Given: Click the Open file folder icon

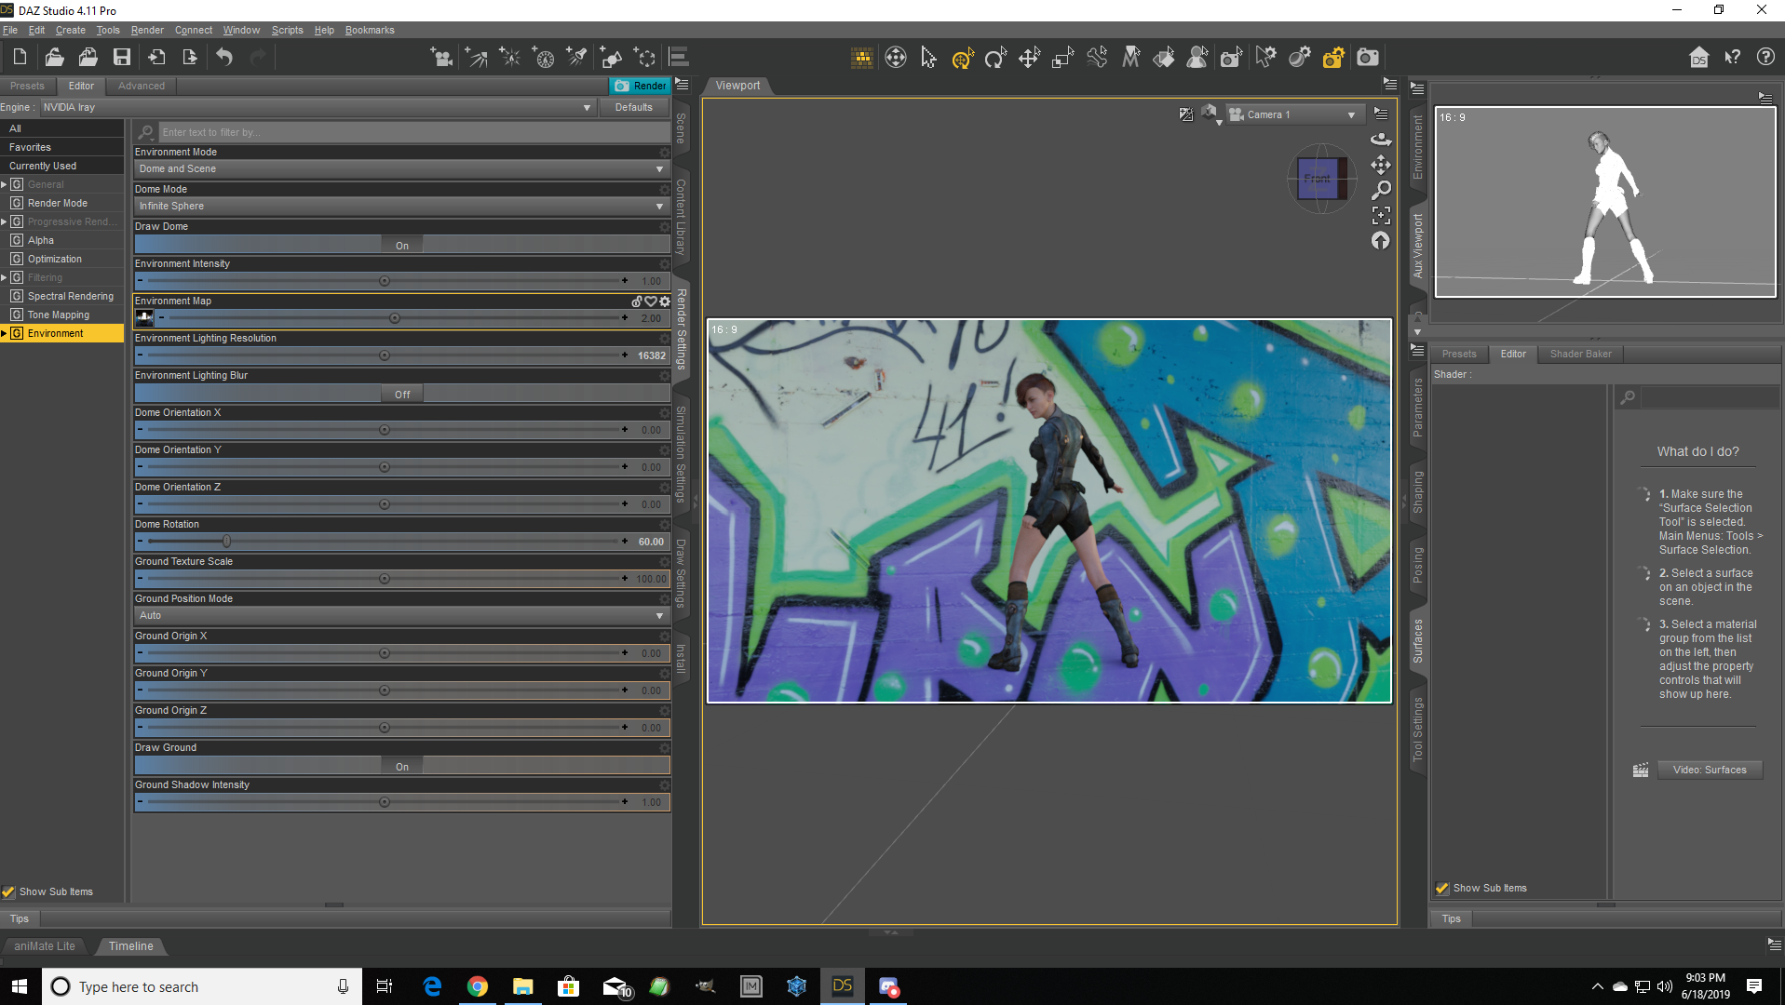Looking at the screenshot, I should coord(54,58).
